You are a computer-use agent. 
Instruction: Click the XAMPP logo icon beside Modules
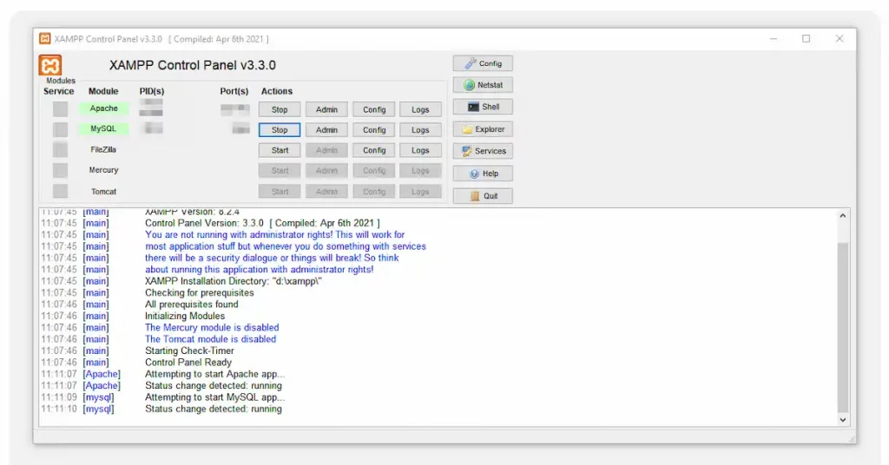pos(50,65)
